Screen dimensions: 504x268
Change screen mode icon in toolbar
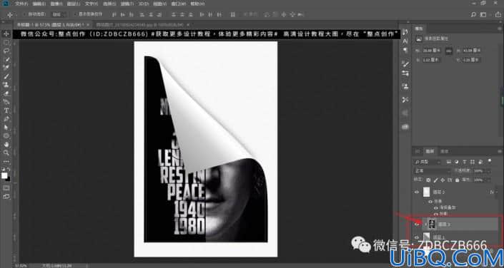coord(6,196)
